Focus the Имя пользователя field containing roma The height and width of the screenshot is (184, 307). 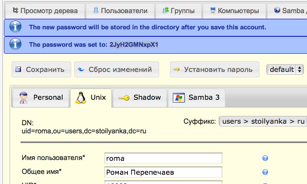[163, 158]
